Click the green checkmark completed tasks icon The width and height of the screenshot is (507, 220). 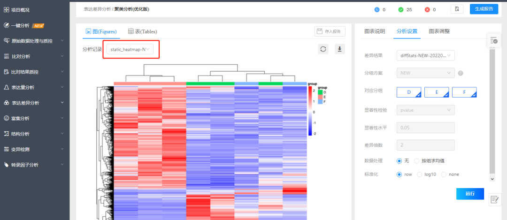(x=401, y=10)
